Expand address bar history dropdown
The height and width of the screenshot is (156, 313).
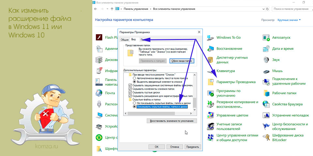click(264, 9)
